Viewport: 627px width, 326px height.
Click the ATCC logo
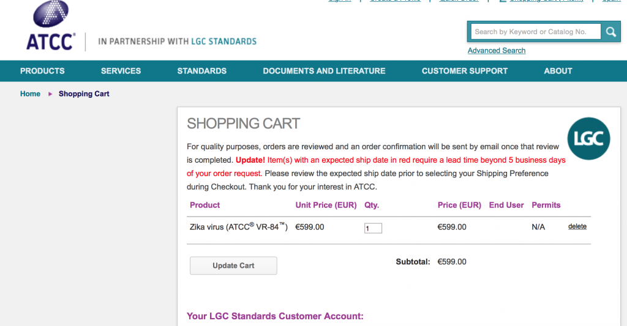click(51, 26)
